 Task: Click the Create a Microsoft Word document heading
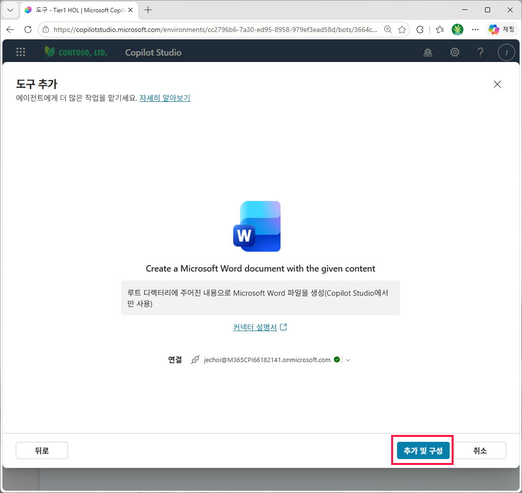pyautogui.click(x=260, y=268)
